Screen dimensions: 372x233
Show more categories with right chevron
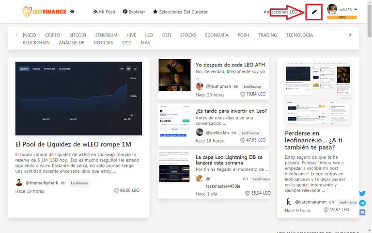tap(350, 35)
